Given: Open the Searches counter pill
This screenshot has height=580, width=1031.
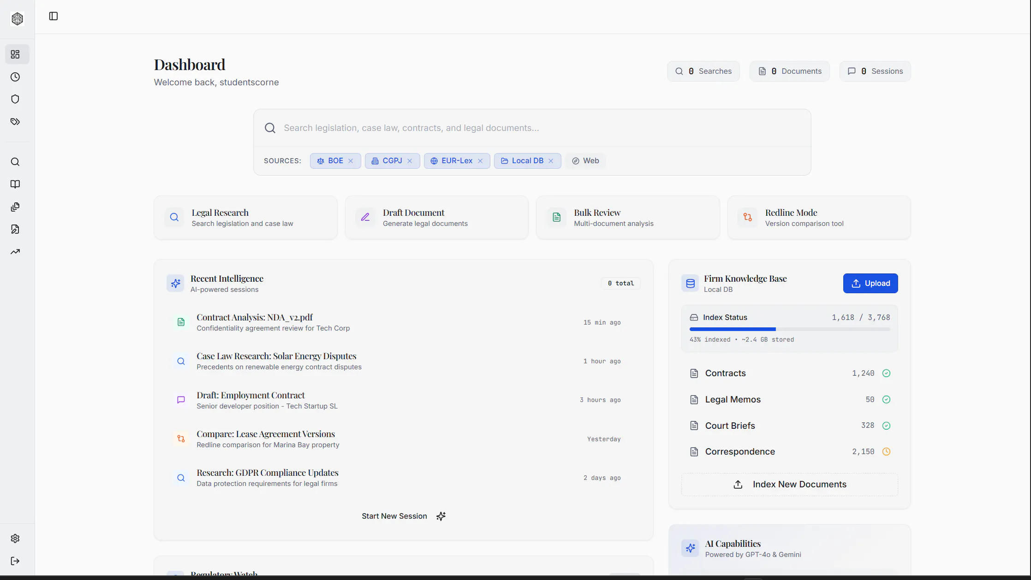Looking at the screenshot, I should click(703, 71).
